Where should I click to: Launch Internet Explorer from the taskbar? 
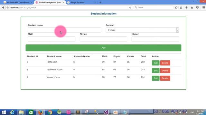(x=12, y=112)
